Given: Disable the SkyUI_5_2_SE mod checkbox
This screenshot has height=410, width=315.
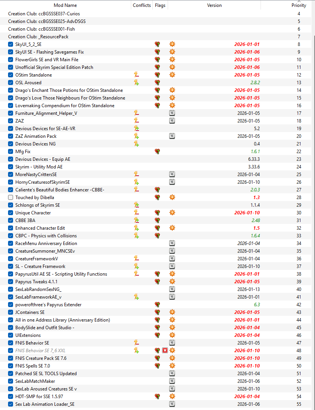Looking at the screenshot, I should [x=10, y=44].
